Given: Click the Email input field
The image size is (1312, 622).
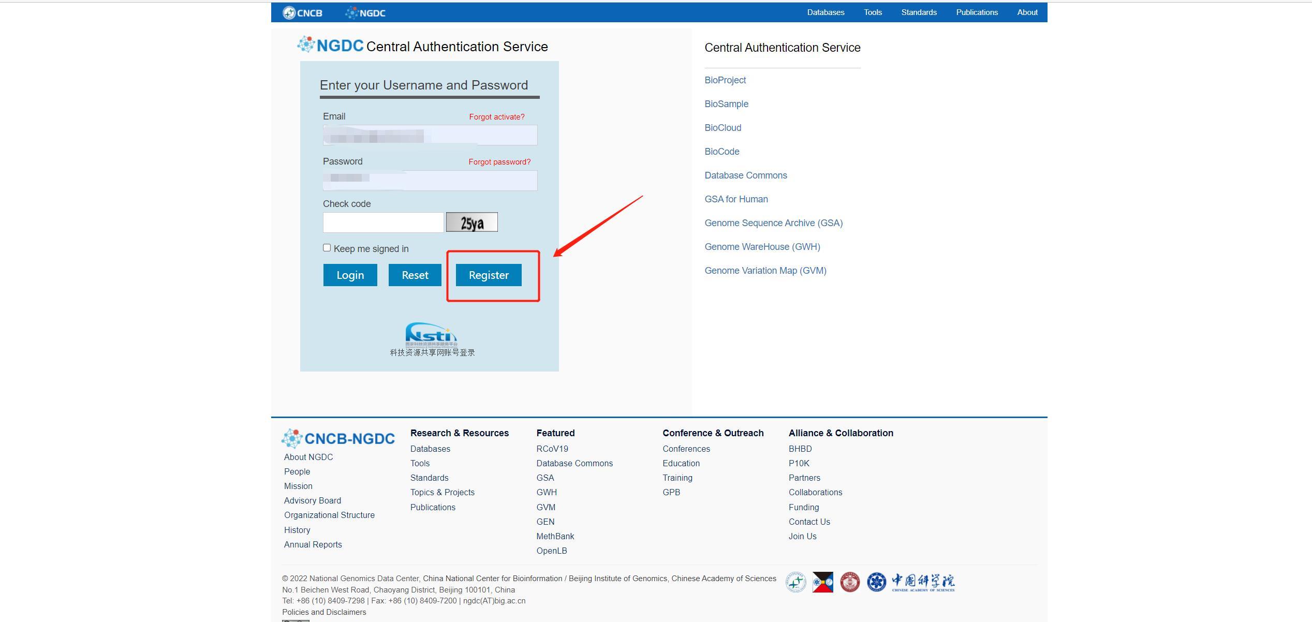Looking at the screenshot, I should click(430, 135).
